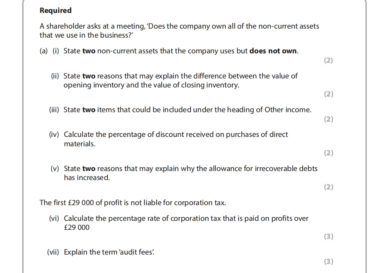Click the (2) mark beside question (iii)
This screenshot has width=389, height=273.
(328, 119)
